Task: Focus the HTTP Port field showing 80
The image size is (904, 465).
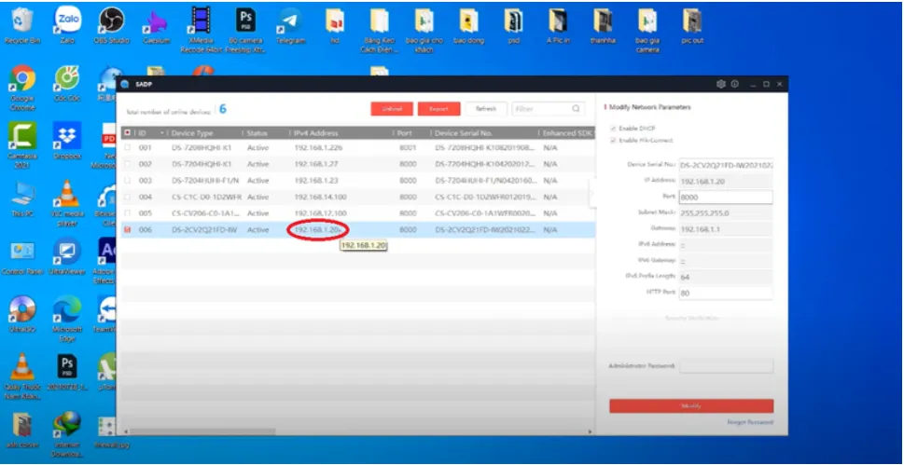Action: tap(725, 293)
